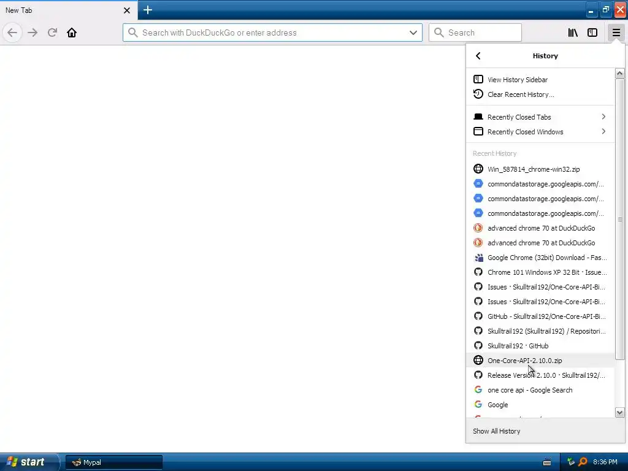
Task: Click second commondatastorage icon in history
Action: click(x=478, y=199)
